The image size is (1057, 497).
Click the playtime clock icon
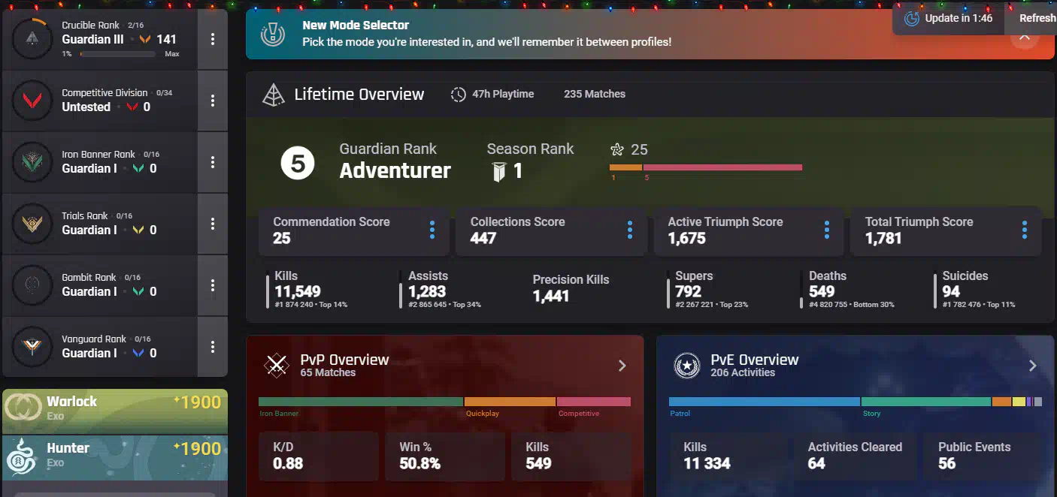click(458, 95)
